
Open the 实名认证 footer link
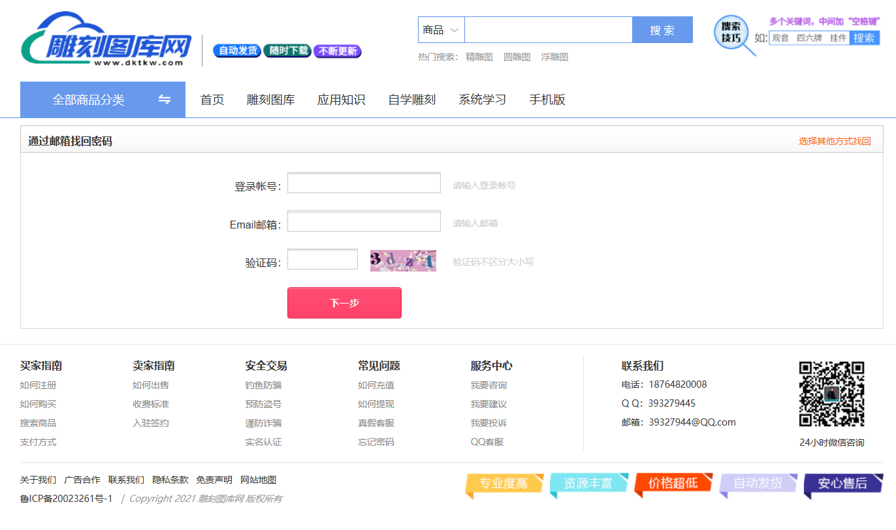point(264,442)
